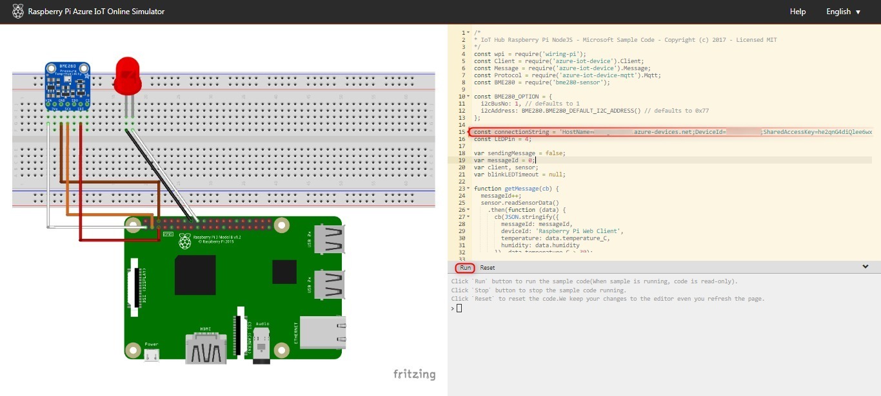
Task: Click the Audio jack on the Pi board
Action: point(261,341)
